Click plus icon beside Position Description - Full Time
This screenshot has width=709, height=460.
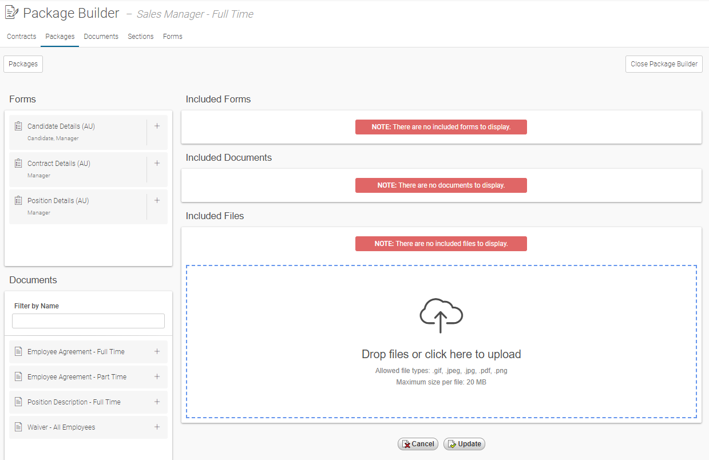157,402
